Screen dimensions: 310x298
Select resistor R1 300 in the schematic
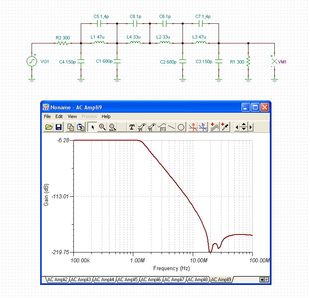[248, 61]
